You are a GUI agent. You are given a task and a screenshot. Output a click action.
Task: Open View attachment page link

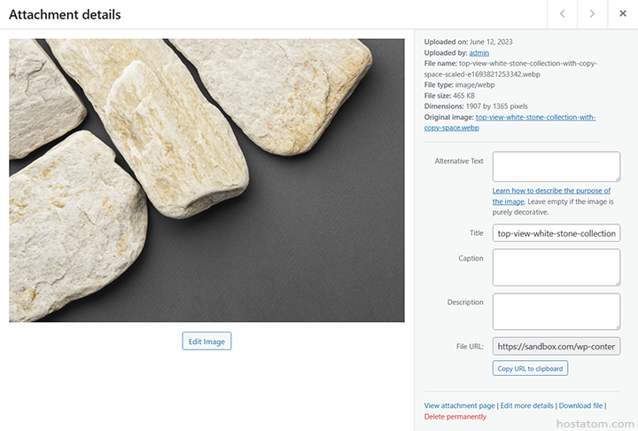tap(460, 405)
